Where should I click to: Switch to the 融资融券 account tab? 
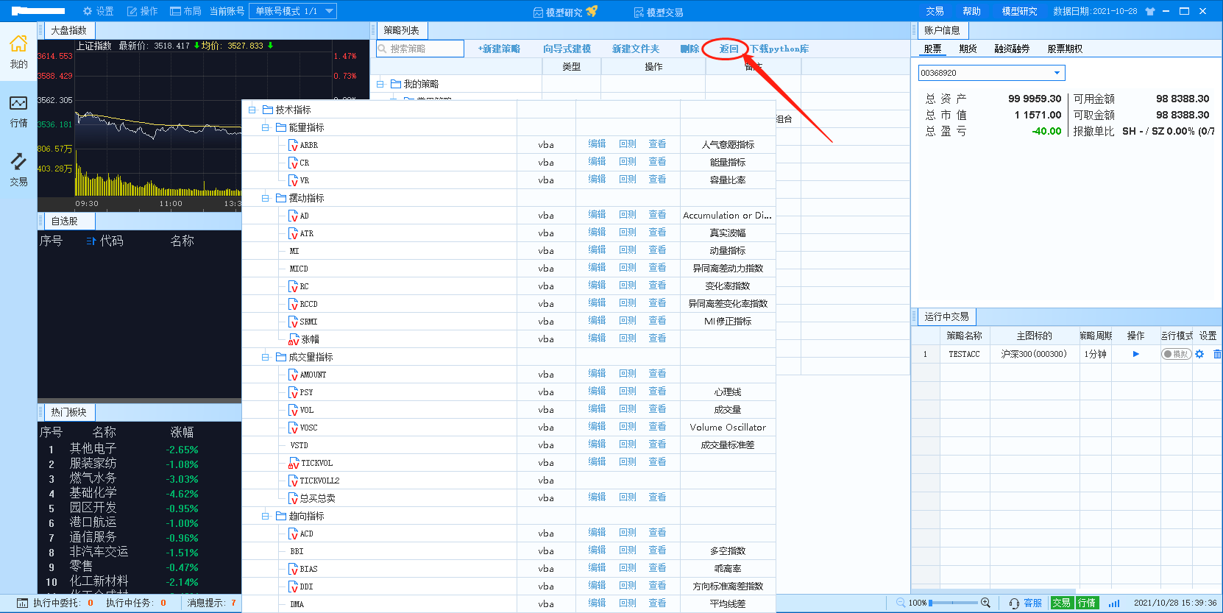pyautogui.click(x=1012, y=49)
